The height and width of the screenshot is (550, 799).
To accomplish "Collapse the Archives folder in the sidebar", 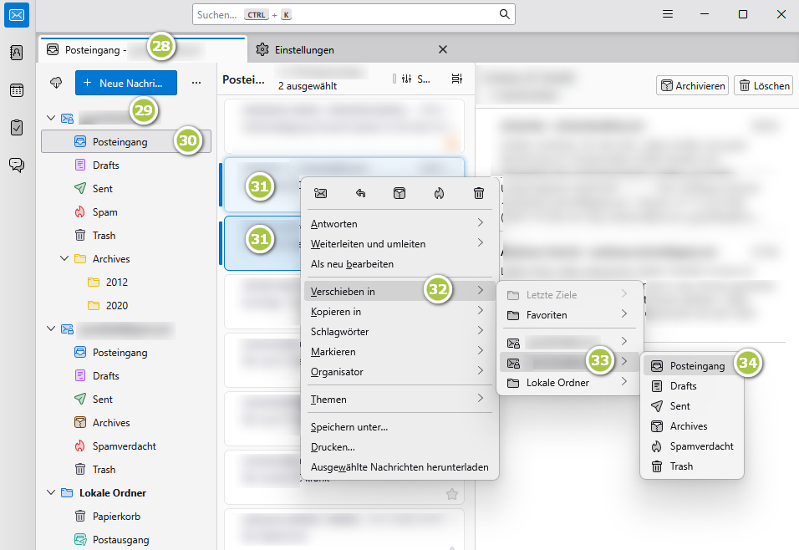I will [65, 258].
